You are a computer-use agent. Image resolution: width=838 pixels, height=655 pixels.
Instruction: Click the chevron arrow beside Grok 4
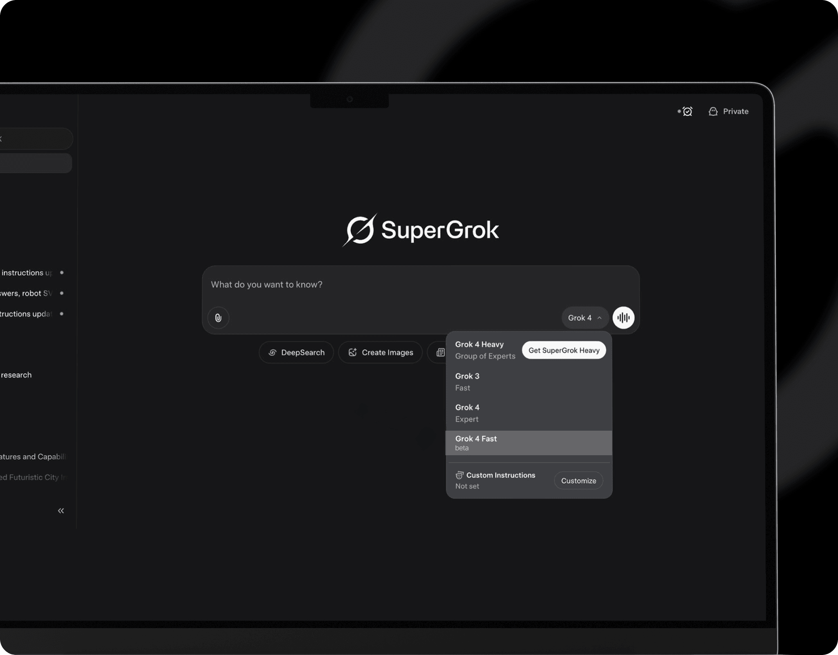click(599, 318)
